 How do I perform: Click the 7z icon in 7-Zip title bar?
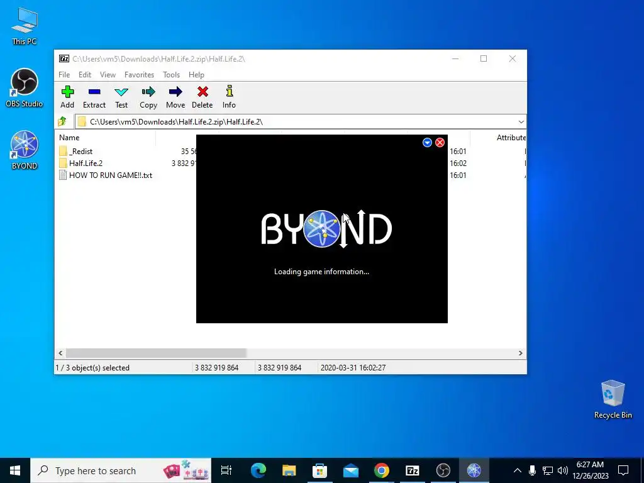(64, 58)
